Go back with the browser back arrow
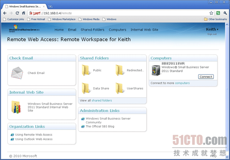 click(5, 13)
